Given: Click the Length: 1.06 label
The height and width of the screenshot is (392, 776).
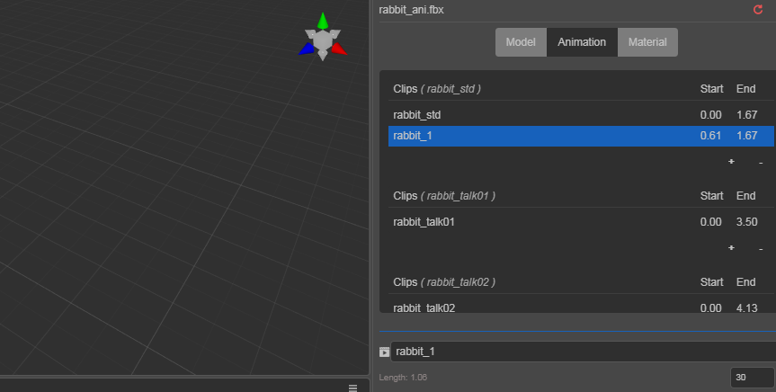Looking at the screenshot, I should [403, 377].
